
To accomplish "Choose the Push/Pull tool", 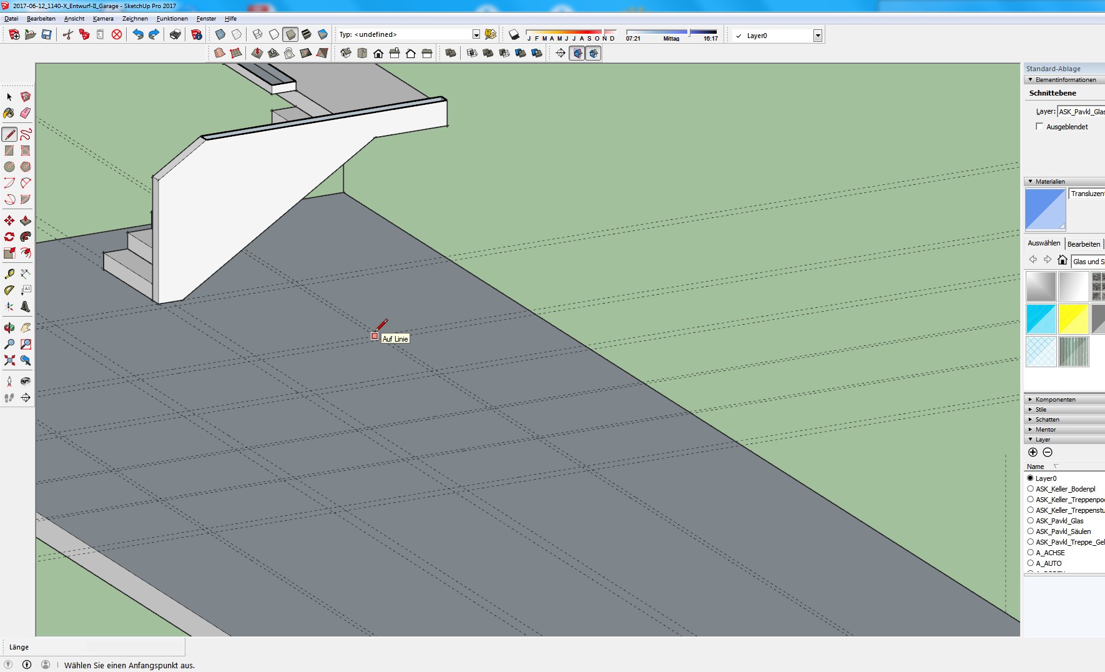I will coord(26,220).
